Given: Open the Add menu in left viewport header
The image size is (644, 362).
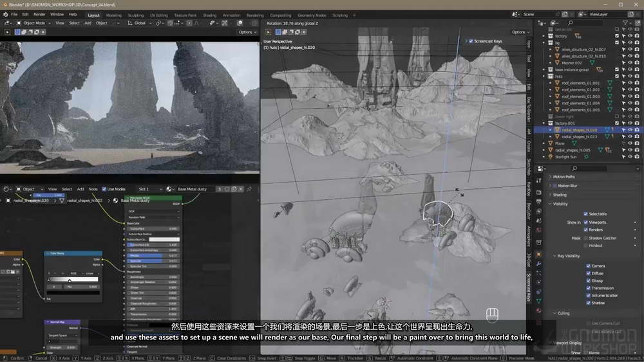Looking at the screenshot, I should pos(88,23).
